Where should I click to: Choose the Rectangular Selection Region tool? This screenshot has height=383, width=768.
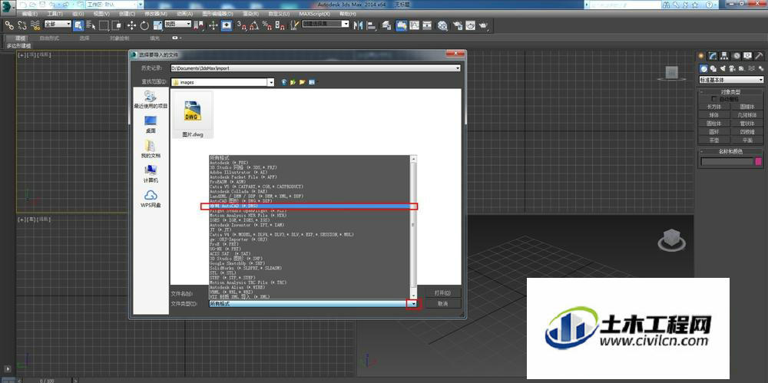point(104,25)
